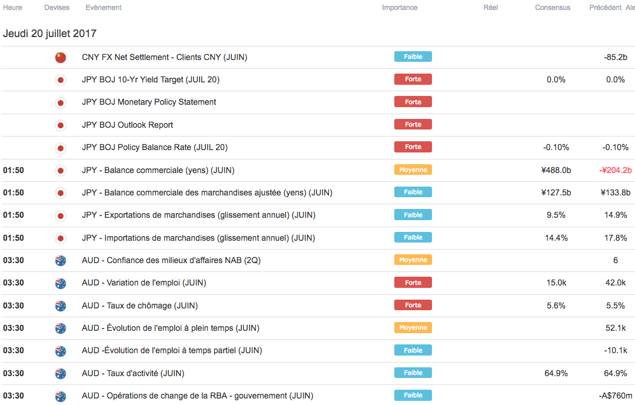
Task: Click Japan flag beside BOJ Monetary Policy Statement
Action: pyautogui.click(x=60, y=102)
